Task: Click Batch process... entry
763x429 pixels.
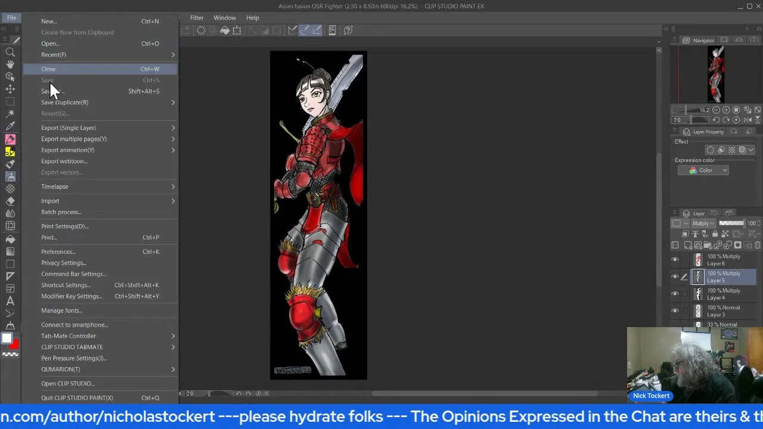Action: tap(100, 212)
